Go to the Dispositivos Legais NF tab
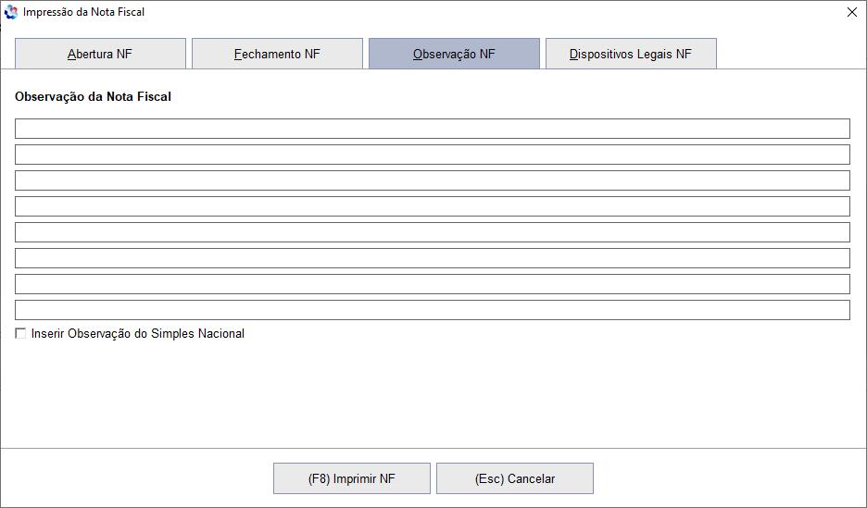 coord(631,54)
